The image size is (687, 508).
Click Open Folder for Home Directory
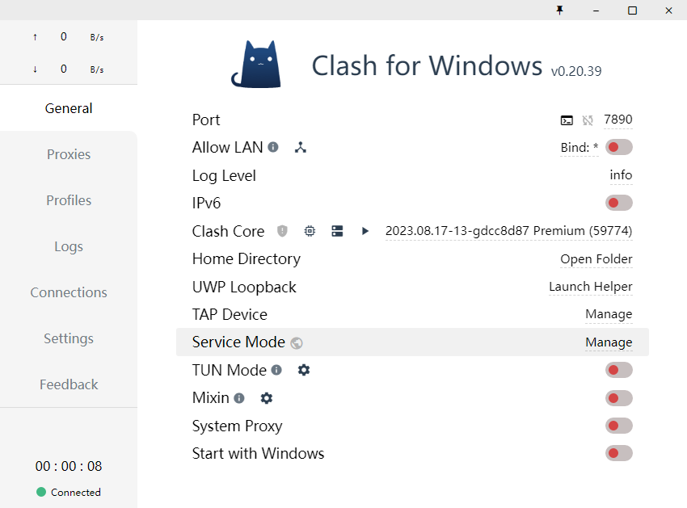point(596,259)
